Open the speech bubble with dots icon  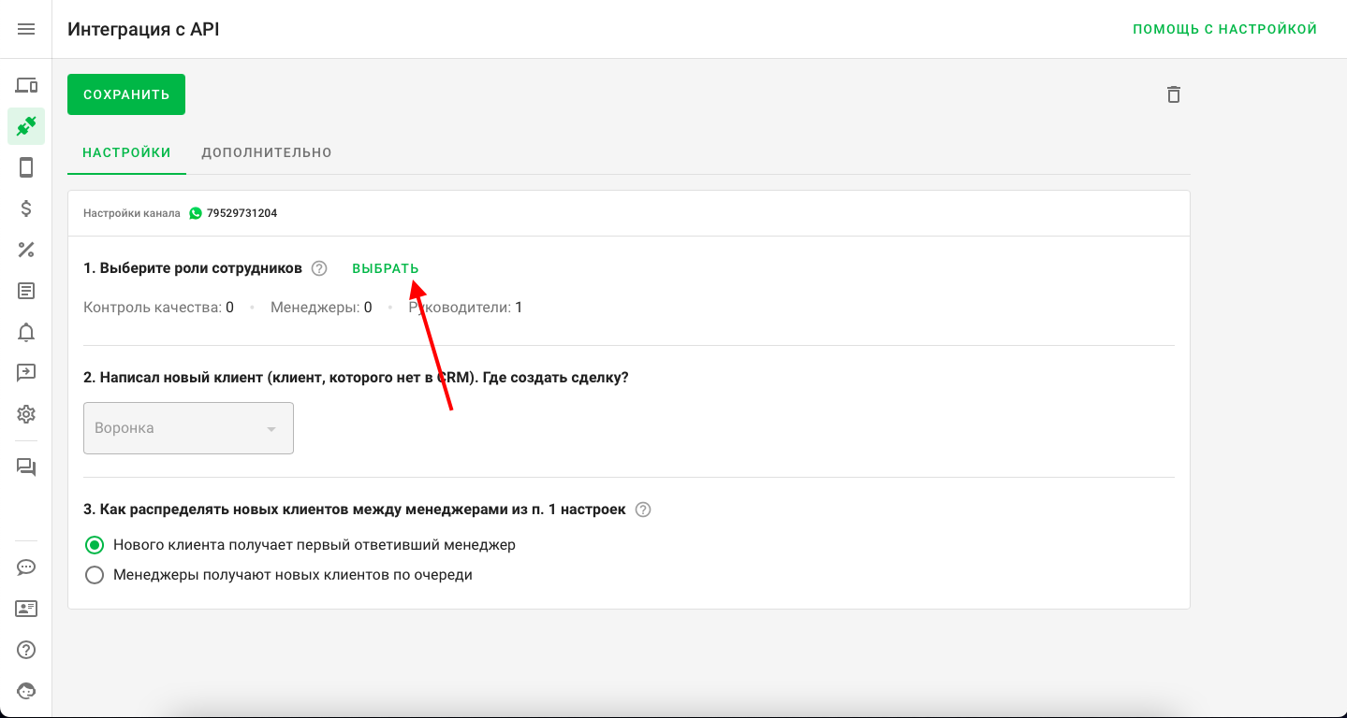coord(26,567)
